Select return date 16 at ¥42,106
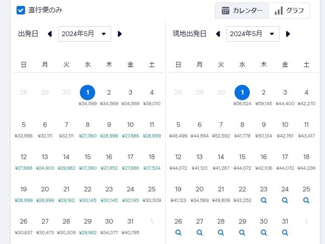This screenshot has width=325, height=244. (264, 162)
